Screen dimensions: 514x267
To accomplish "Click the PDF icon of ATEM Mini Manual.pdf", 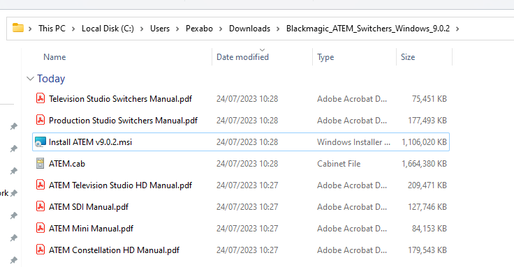I will click(x=41, y=228).
